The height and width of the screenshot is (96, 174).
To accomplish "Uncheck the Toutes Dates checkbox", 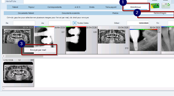I will [x=75, y=23].
